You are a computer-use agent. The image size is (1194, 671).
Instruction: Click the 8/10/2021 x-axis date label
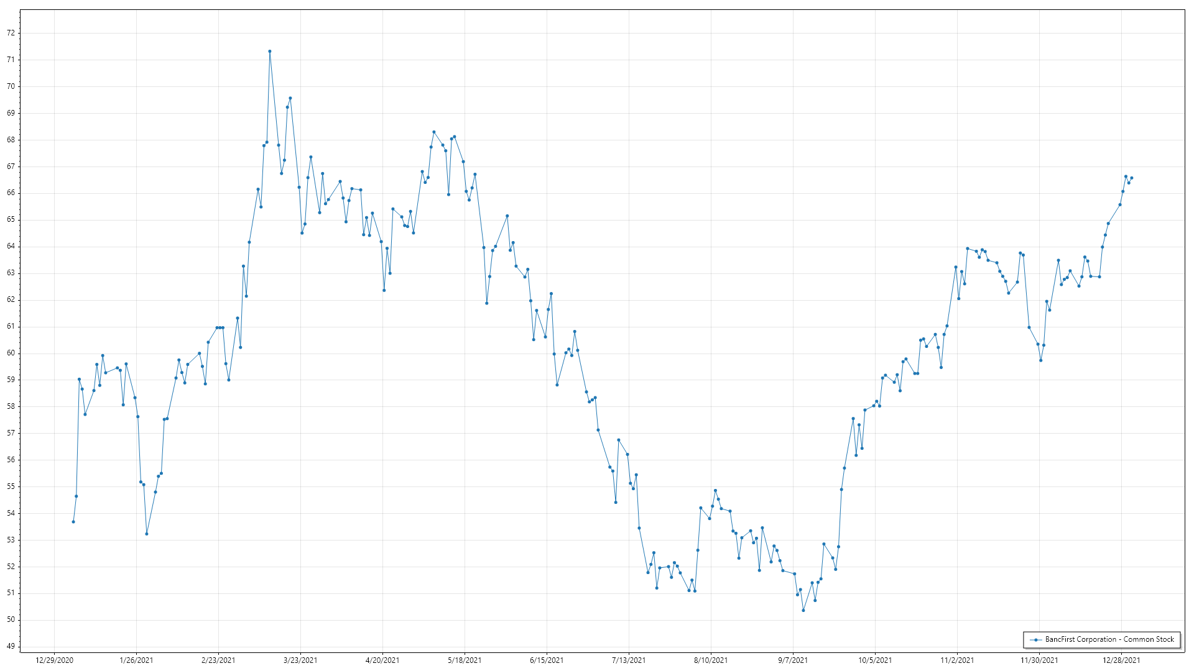pyautogui.click(x=711, y=660)
